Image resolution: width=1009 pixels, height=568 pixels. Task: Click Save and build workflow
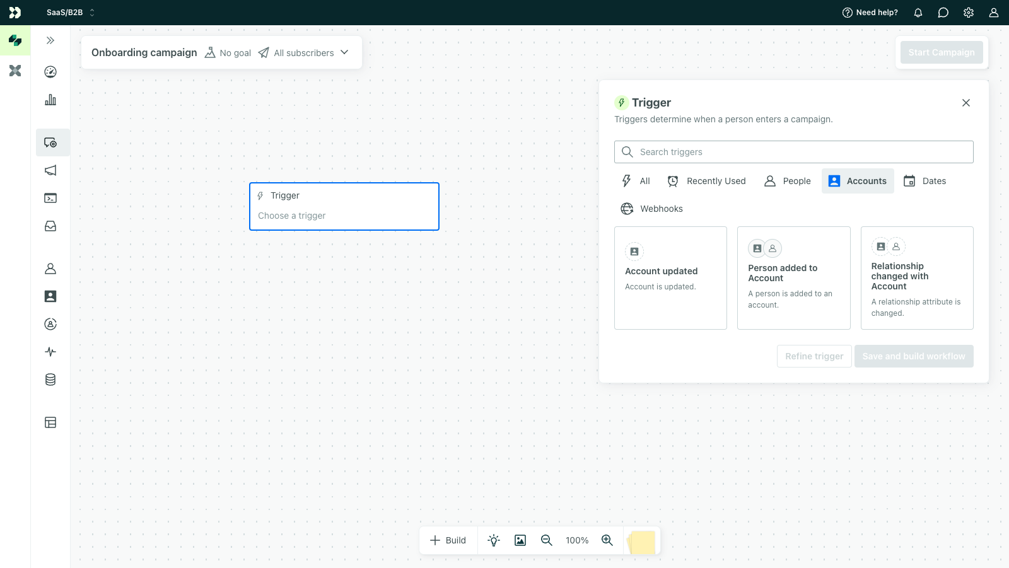[x=914, y=356]
